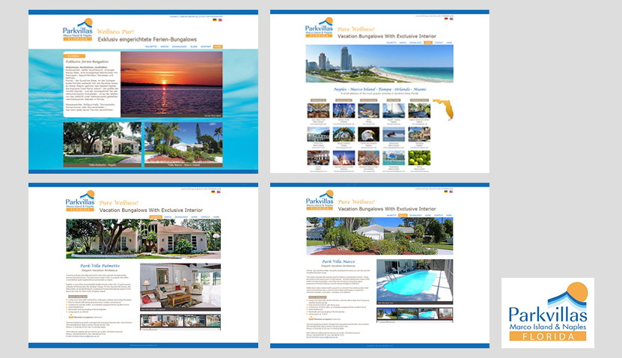Open the highlighted GUIDE tab on skyline page
Screen dimensions: 622x358
point(428,43)
